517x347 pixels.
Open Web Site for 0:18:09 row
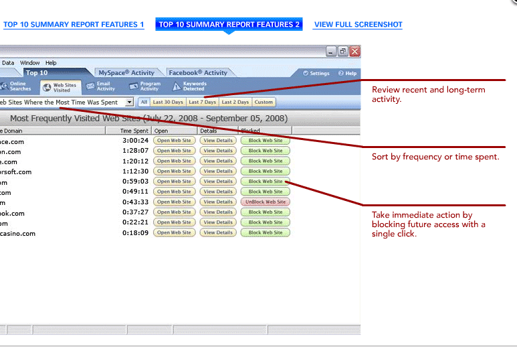point(174,232)
